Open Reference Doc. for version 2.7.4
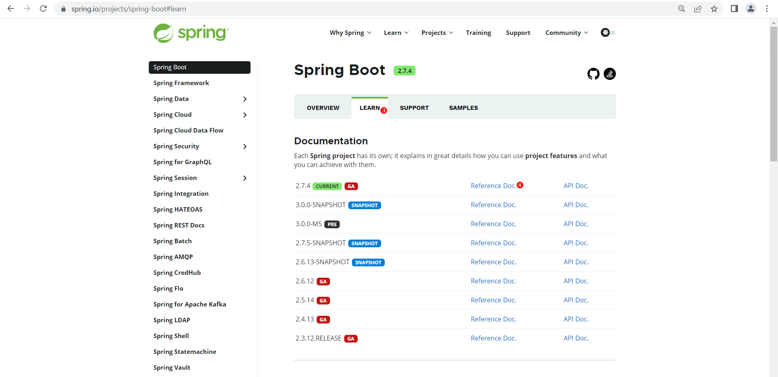This screenshot has width=778, height=377. point(493,186)
